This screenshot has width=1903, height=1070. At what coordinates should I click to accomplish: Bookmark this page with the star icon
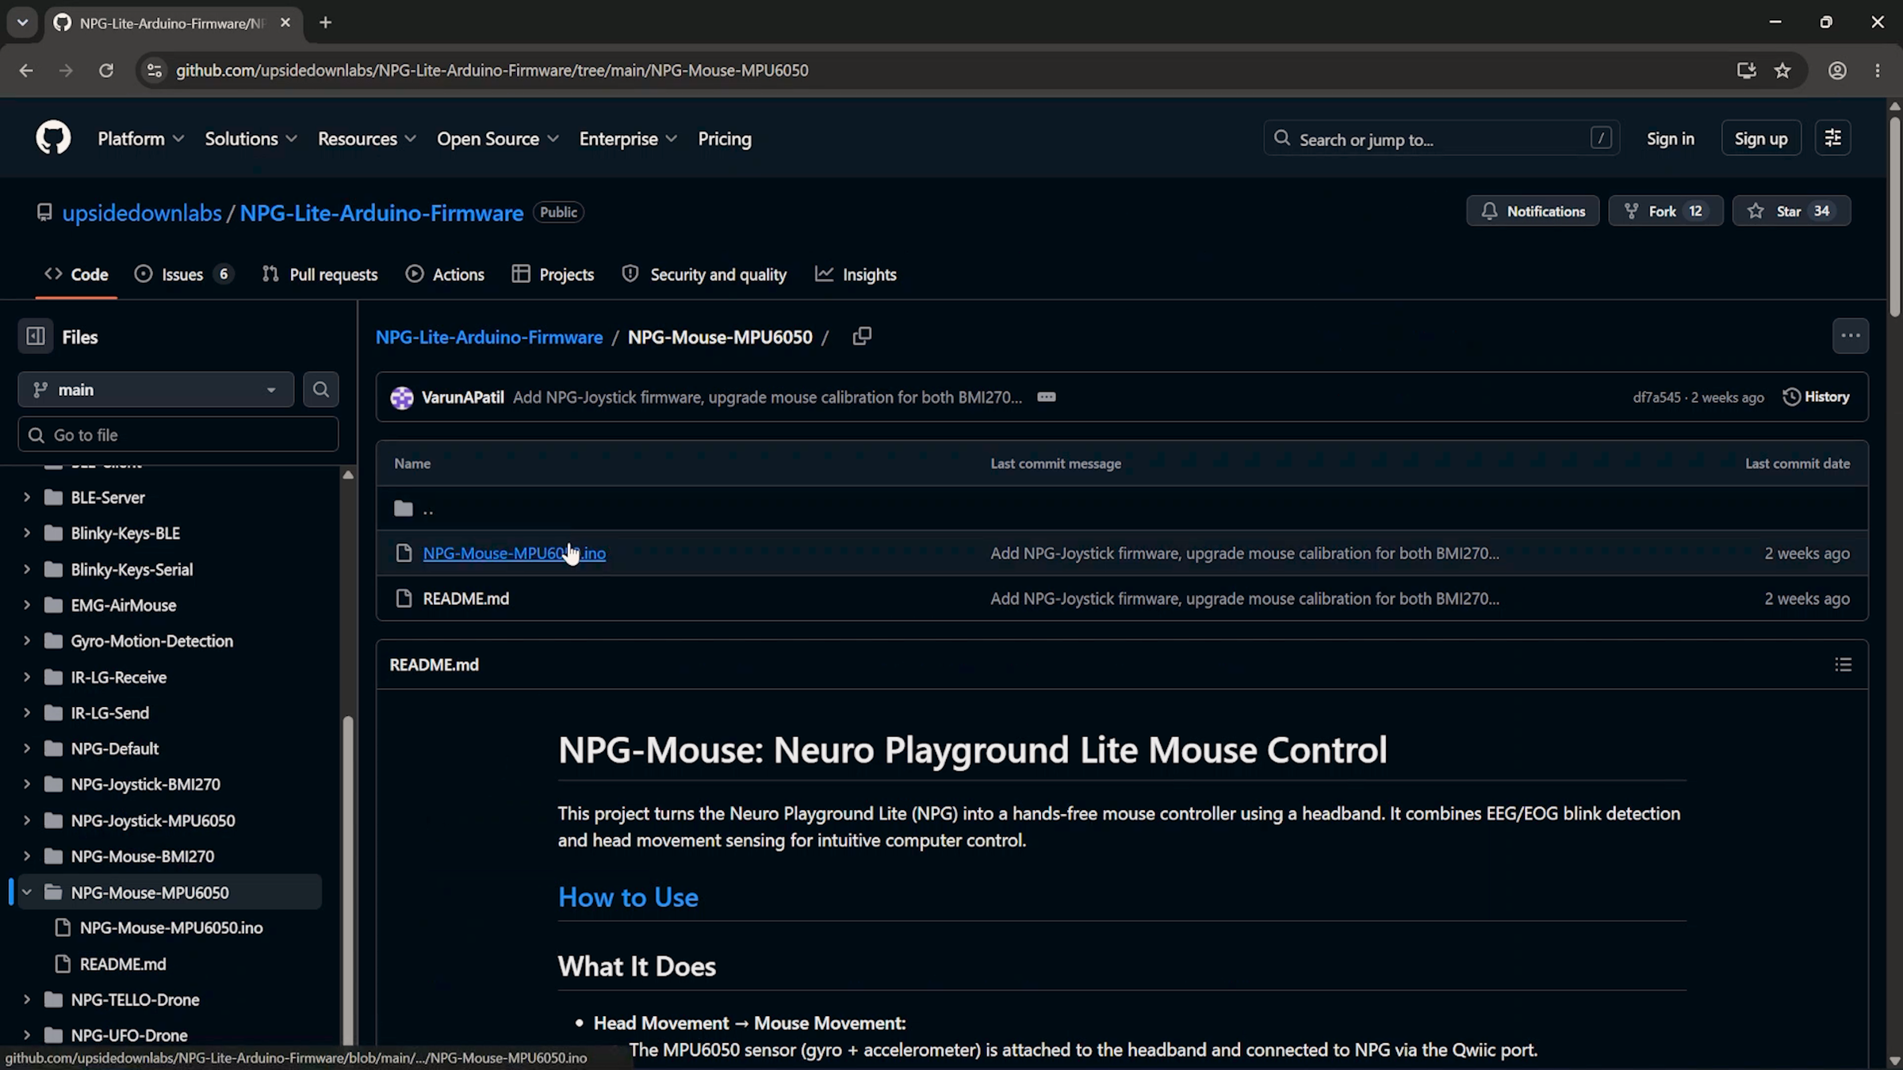1782,71
